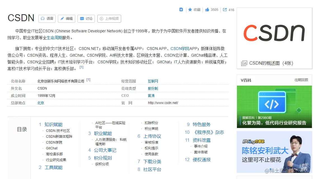Screen dimensions: 315x179
Task: Jump to section 8 社区平台
Action: coord(152,170)
